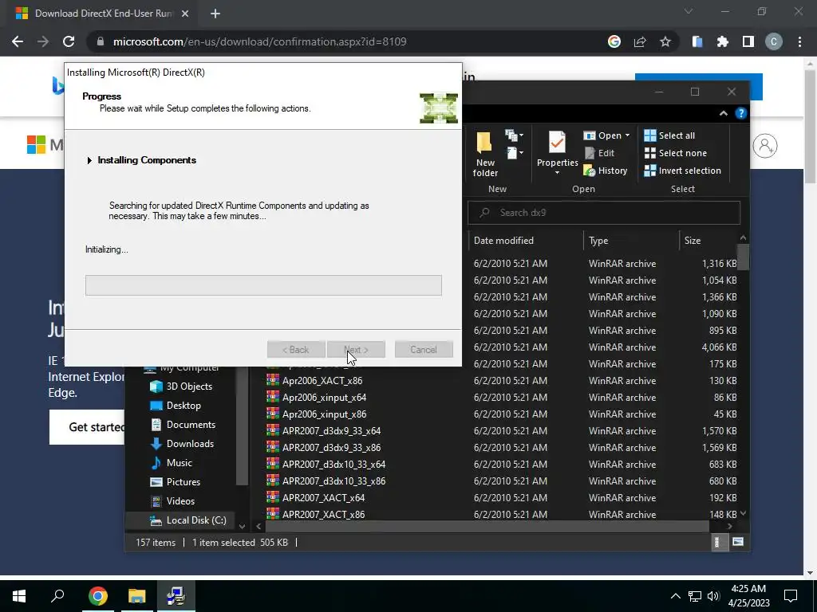
Task: Open Windows Start menu
Action: (19, 596)
